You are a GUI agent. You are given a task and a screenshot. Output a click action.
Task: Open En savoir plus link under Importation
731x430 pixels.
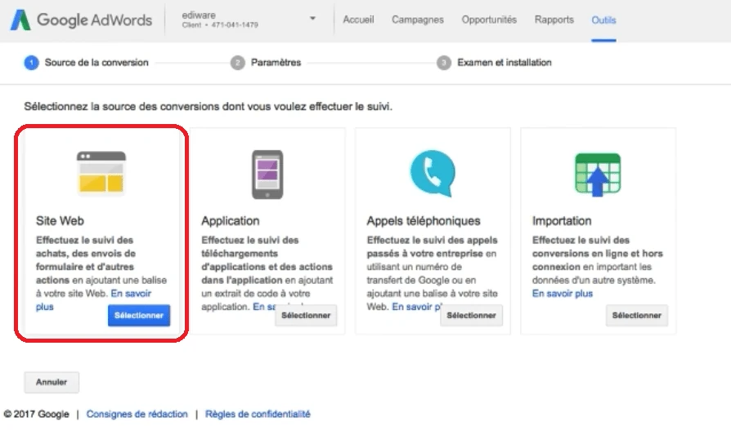point(563,294)
